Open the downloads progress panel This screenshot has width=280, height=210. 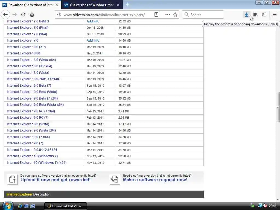246,15
